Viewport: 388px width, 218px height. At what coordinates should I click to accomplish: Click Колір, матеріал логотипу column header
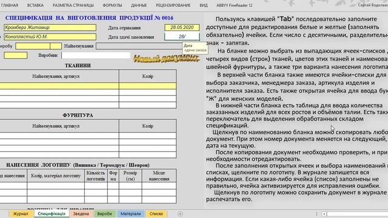click(x=56, y=176)
